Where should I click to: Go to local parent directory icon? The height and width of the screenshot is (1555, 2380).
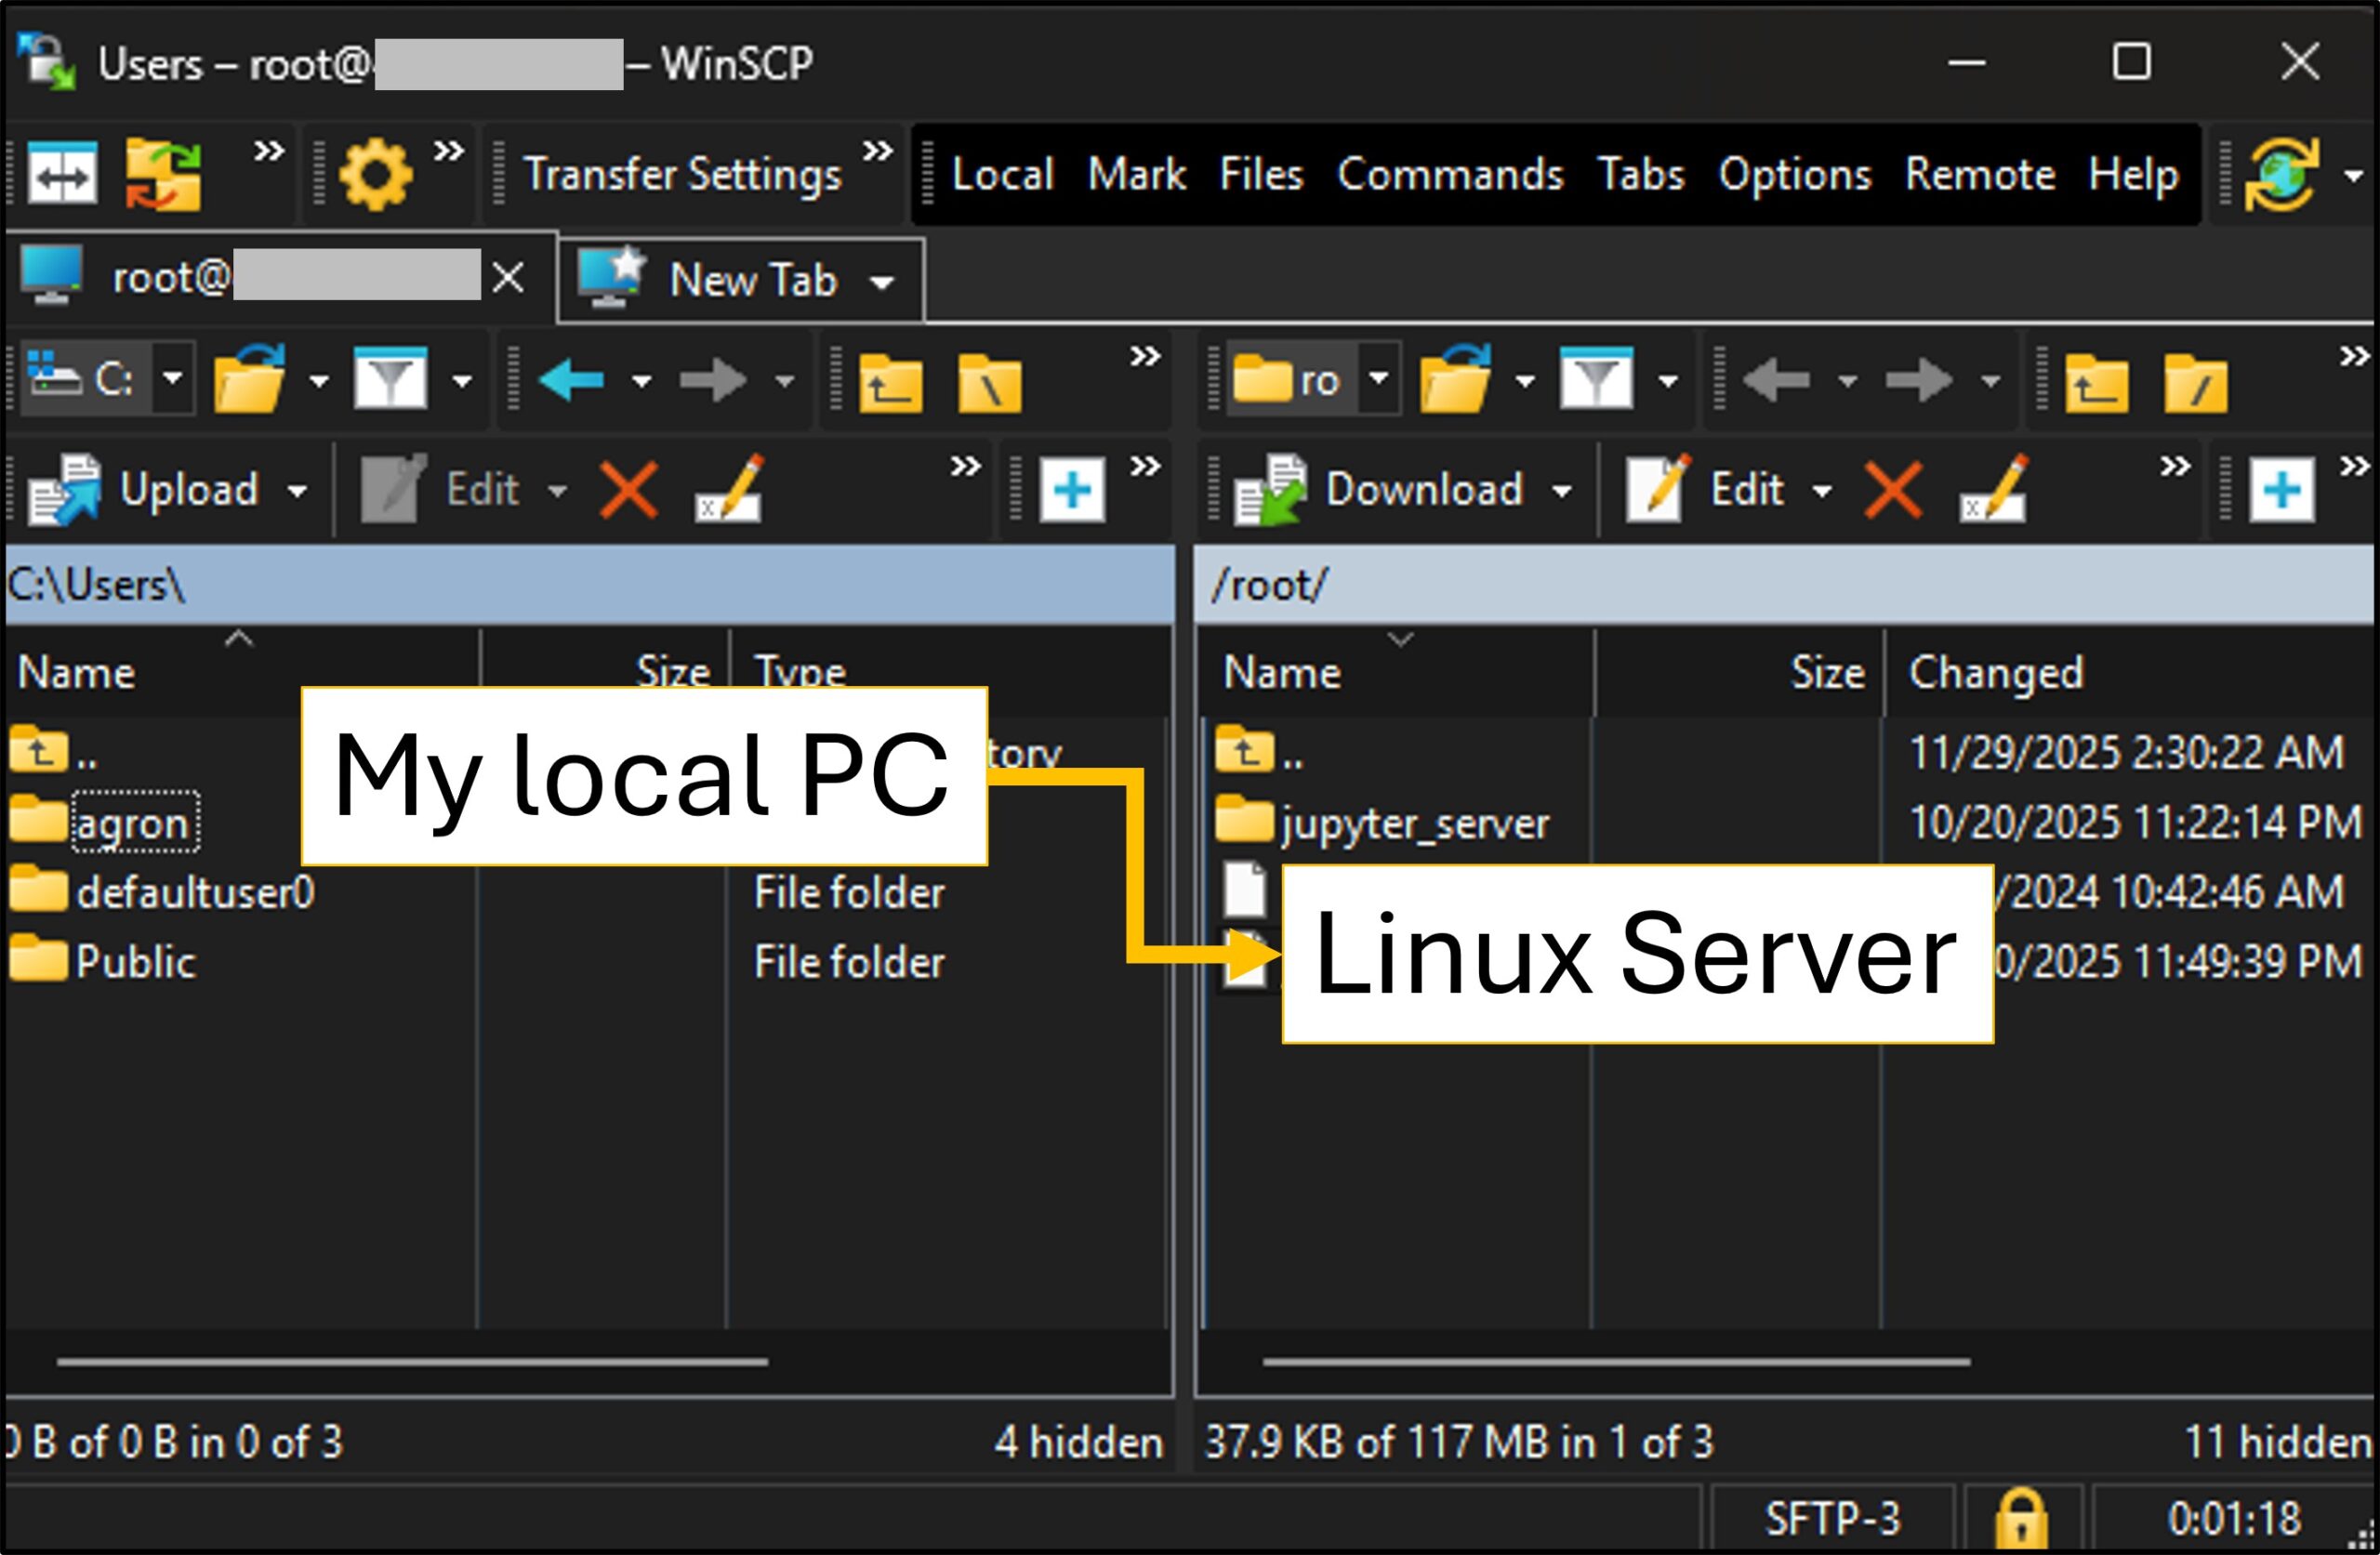pyautogui.click(x=890, y=383)
